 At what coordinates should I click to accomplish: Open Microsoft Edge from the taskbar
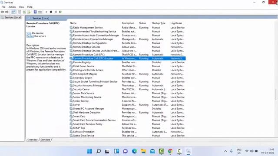[134, 151]
